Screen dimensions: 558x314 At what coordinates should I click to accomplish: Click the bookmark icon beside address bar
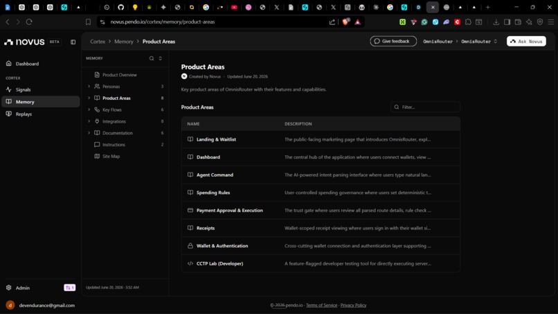pos(88,21)
